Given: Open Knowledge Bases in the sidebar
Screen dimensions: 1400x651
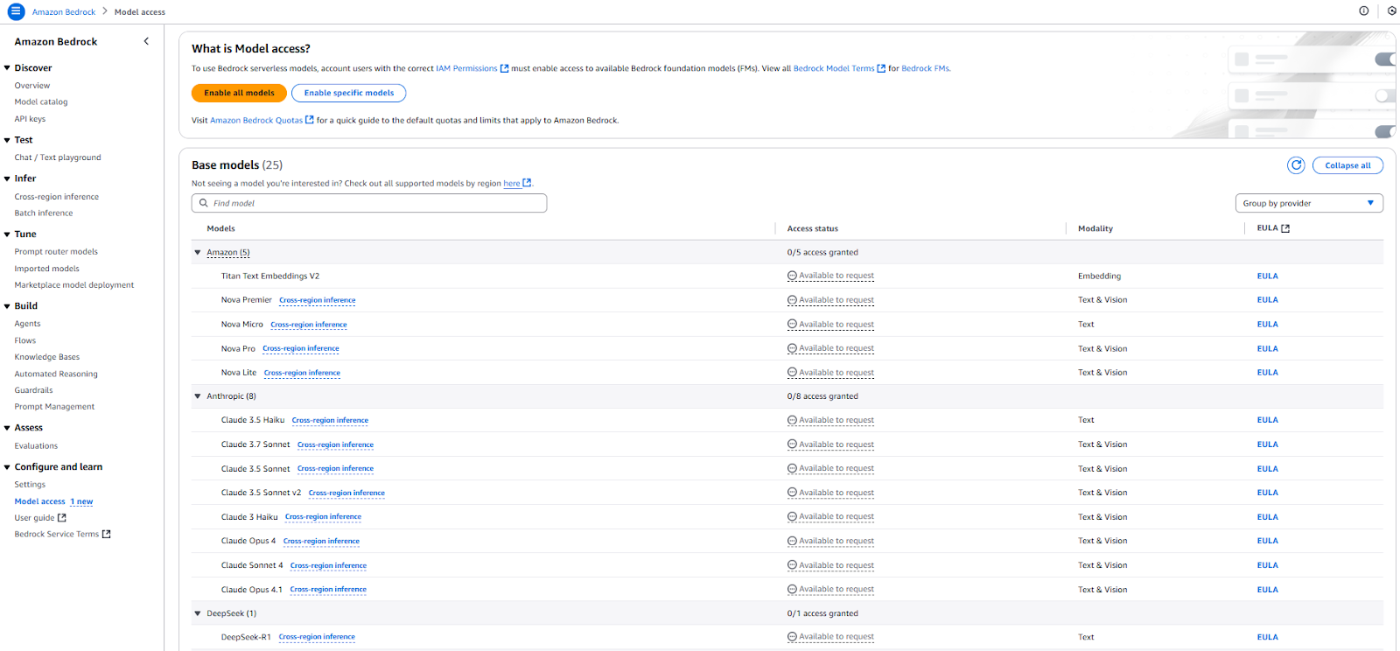Looking at the screenshot, I should (x=47, y=357).
